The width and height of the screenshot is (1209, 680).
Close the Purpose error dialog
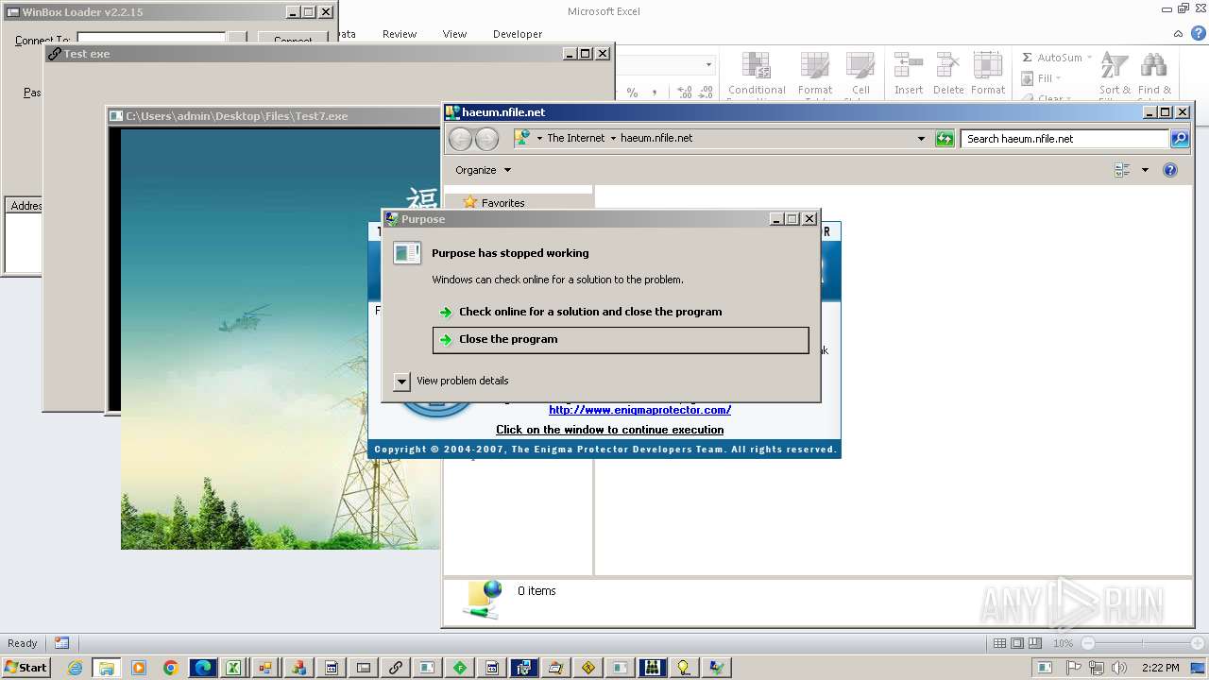809,219
